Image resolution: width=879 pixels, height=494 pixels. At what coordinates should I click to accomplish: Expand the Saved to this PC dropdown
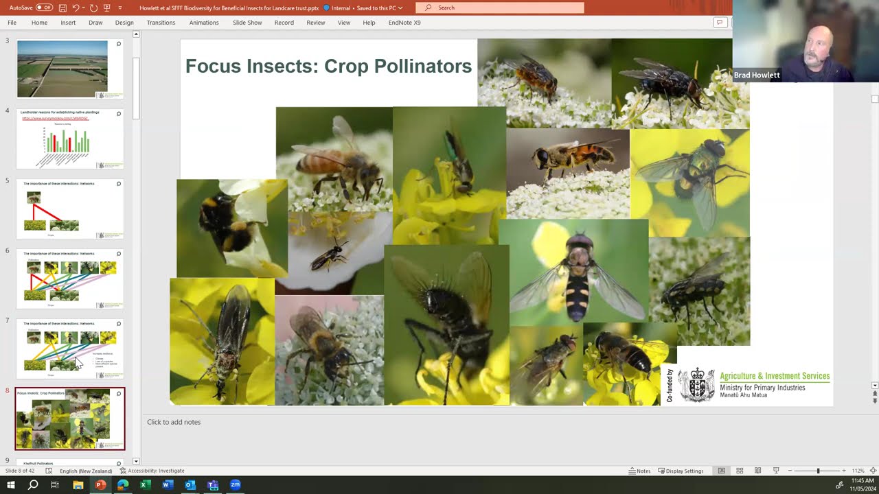pos(400,8)
